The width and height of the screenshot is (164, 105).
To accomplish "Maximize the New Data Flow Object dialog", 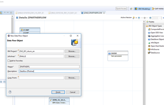I will tap(71, 36).
